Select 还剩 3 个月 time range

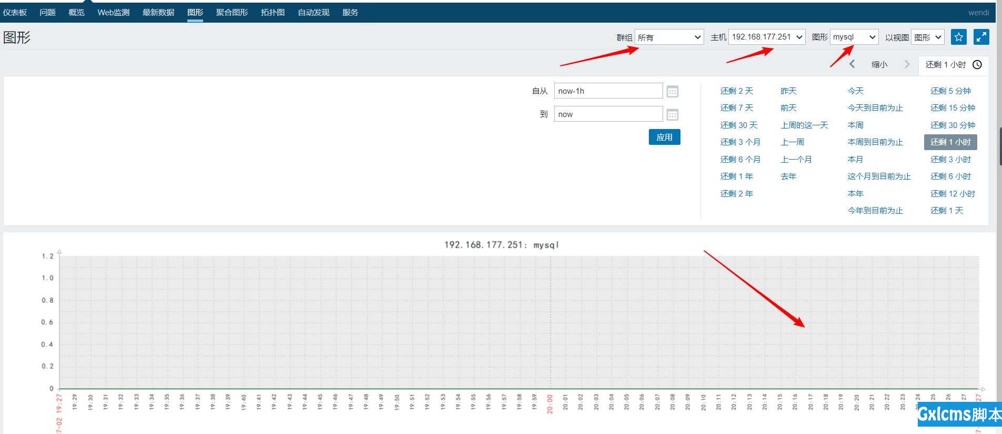click(740, 142)
